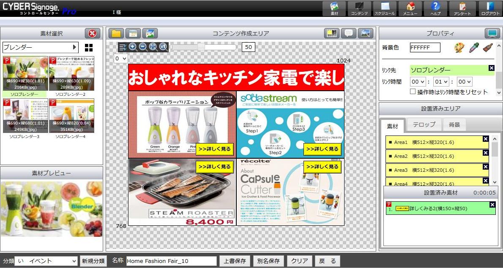503x268 pixels.
Task: Zoom out of the canvas
Action: point(143,47)
